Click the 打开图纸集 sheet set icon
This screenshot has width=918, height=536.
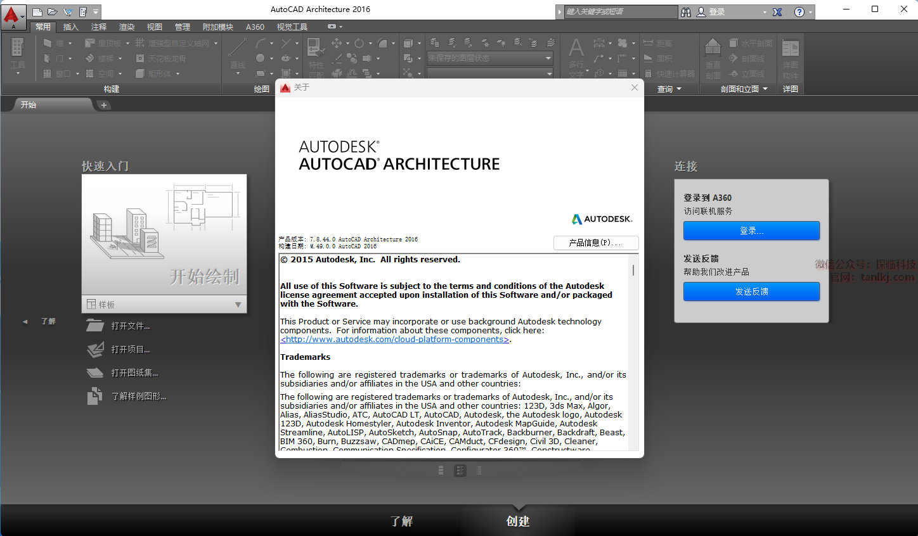point(95,373)
